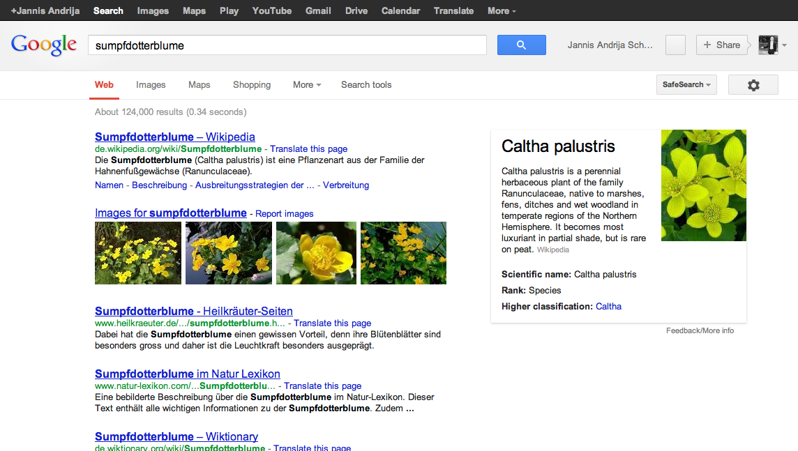Expand More under the search box

(x=307, y=85)
